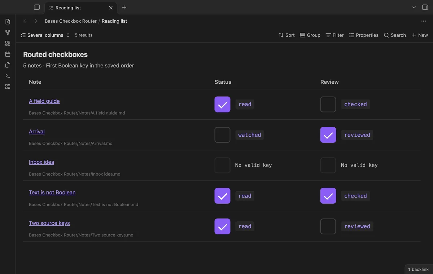
Task: Open the Two source keys note
Action: click(49, 223)
